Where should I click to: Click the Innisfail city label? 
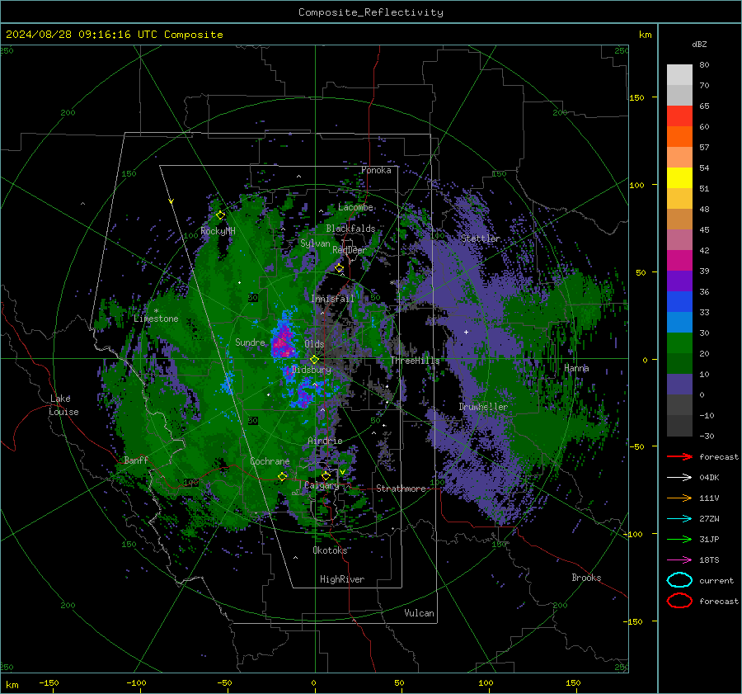pyautogui.click(x=333, y=299)
